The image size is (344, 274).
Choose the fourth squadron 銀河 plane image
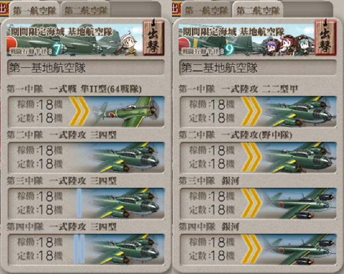(300, 249)
